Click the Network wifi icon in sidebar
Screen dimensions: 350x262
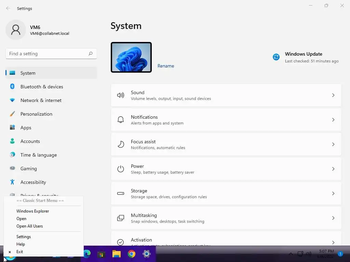click(x=12, y=100)
